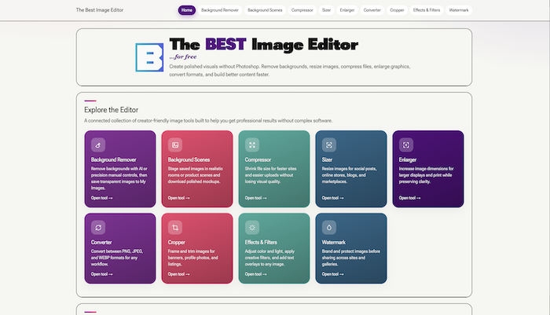The image size is (550, 315).
Task: Click 'Open tool' on Enlarger card
Action: point(409,198)
